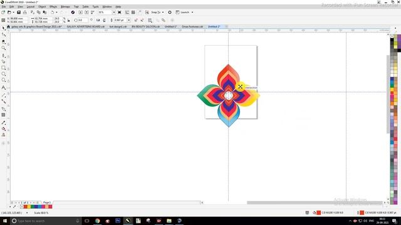Select the Rectangle tool
Image resolution: width=401 pixels, height=225 pixels.
click(3, 68)
